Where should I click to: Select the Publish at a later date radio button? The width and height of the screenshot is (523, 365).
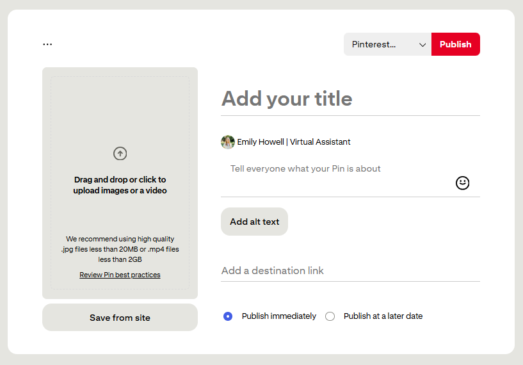[330, 316]
